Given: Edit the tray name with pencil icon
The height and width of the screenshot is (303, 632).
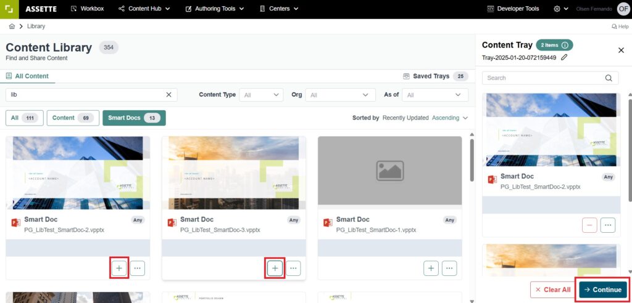Looking at the screenshot, I should [564, 57].
